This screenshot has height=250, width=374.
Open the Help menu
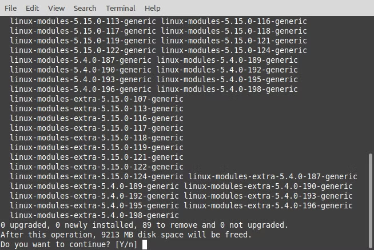[152, 9]
